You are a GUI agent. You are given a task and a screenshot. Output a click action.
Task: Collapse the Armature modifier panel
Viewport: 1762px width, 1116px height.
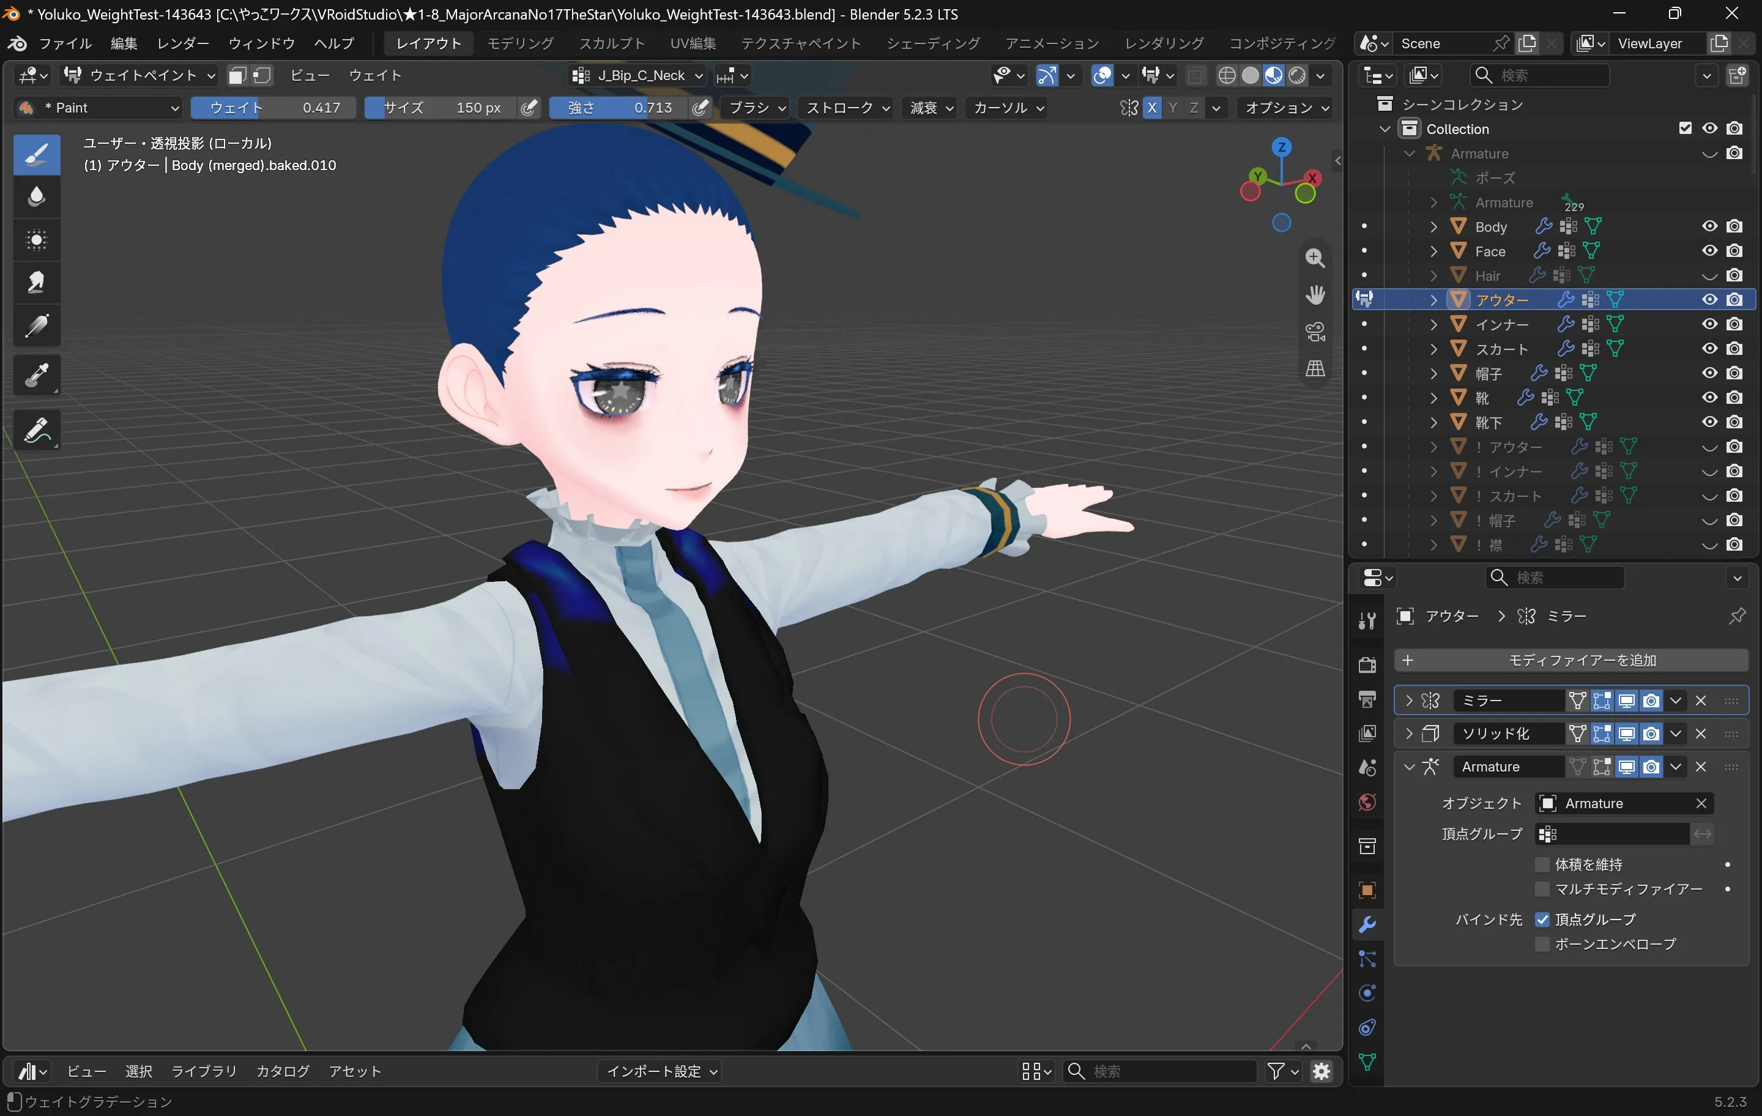1410,767
